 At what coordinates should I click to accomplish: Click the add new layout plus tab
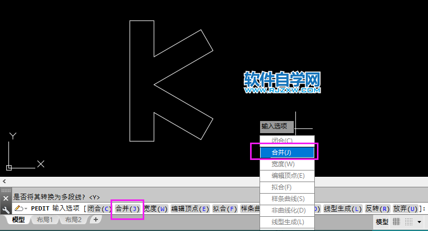pos(96,220)
